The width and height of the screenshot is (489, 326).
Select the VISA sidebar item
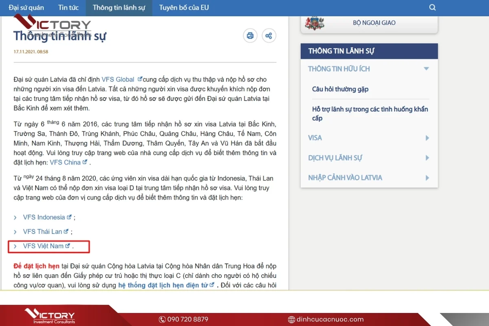pos(315,138)
